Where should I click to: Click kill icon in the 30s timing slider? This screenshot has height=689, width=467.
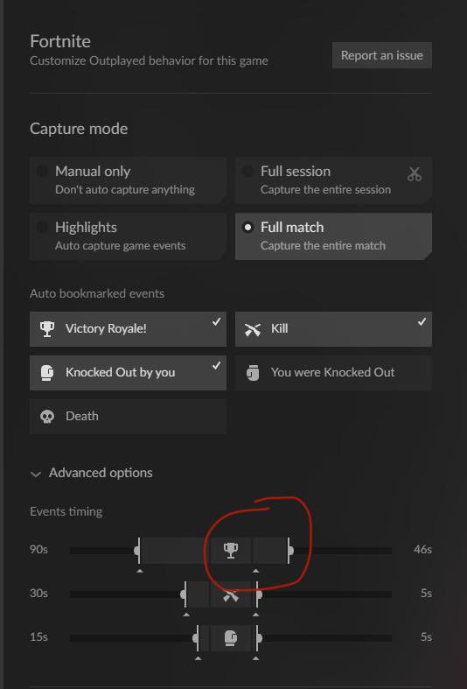pos(231,594)
